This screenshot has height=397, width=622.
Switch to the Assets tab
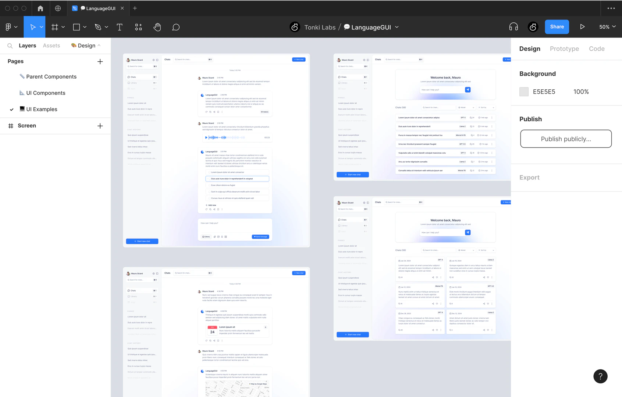(x=51, y=45)
